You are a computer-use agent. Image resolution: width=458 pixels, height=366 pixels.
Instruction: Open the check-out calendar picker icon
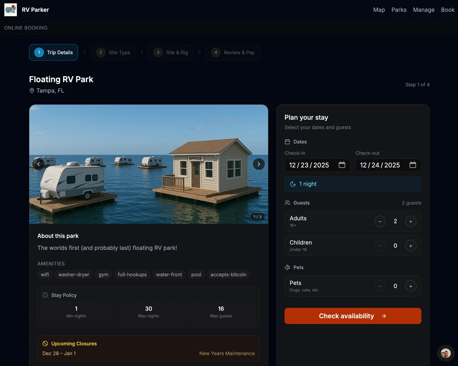point(413,165)
